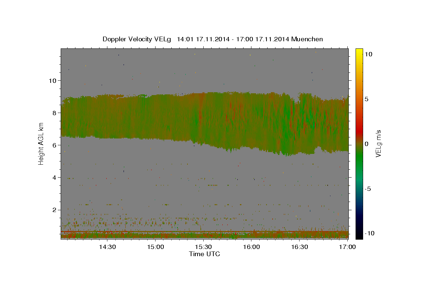This screenshot has height=287, width=431.
Task: Click the height tick label 2
Action: click(55, 210)
